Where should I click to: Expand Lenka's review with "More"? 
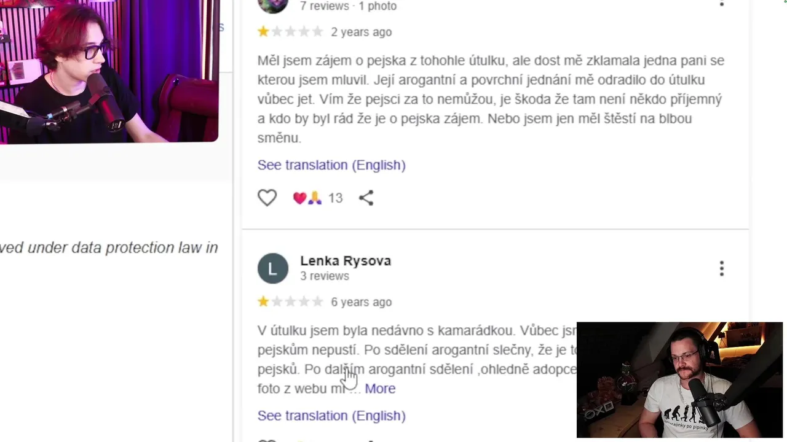coord(380,389)
